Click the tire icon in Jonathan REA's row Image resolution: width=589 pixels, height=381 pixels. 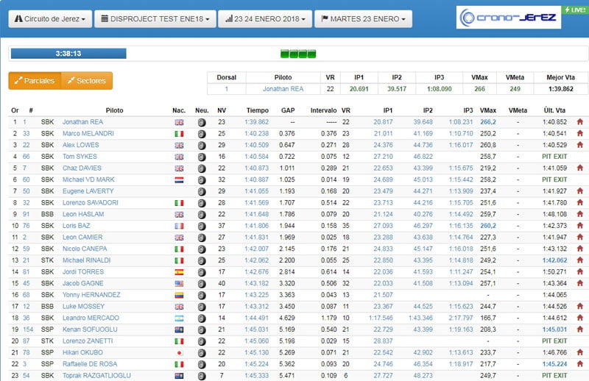[x=202, y=123]
